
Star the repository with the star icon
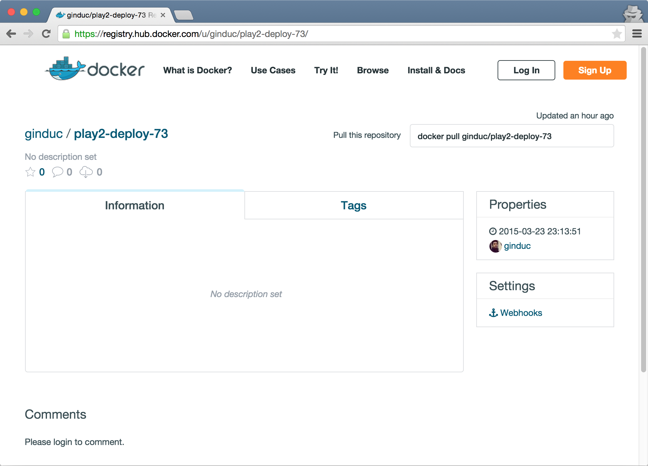point(30,172)
